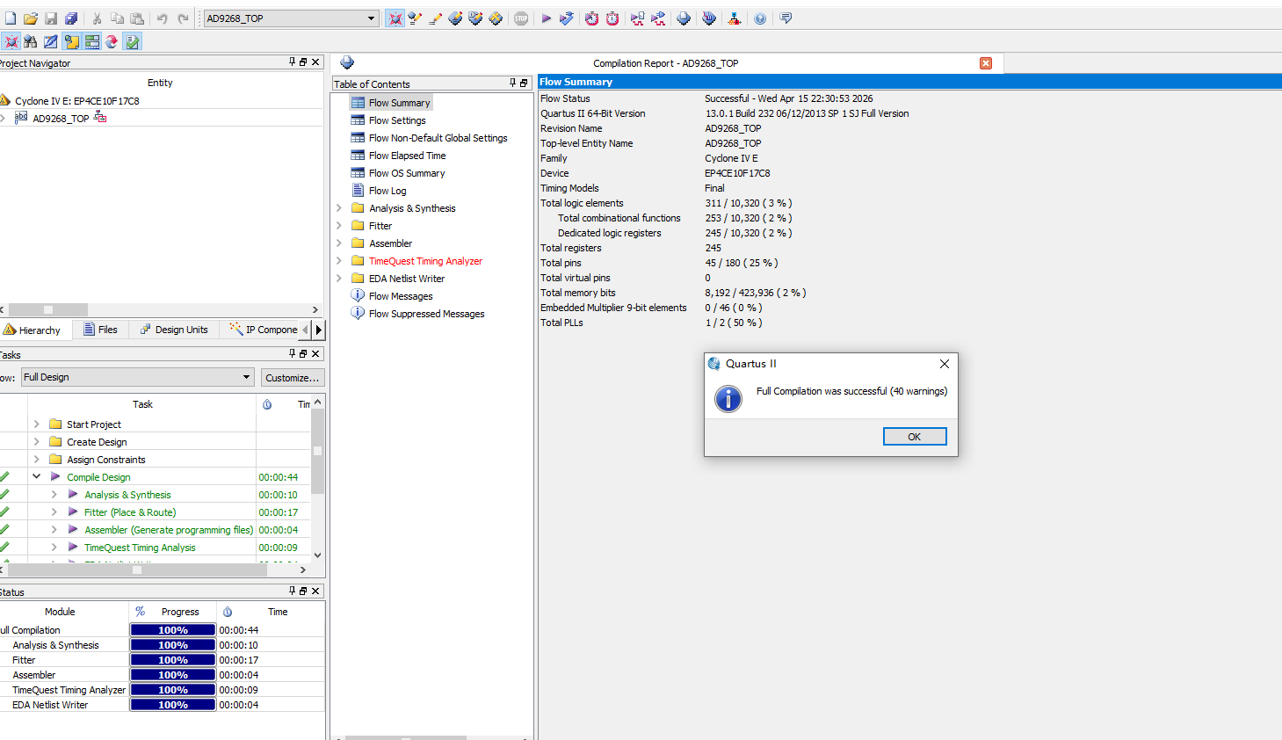Image resolution: width=1282 pixels, height=740 pixels.
Task: Expand the Start Project task
Action: 37,424
